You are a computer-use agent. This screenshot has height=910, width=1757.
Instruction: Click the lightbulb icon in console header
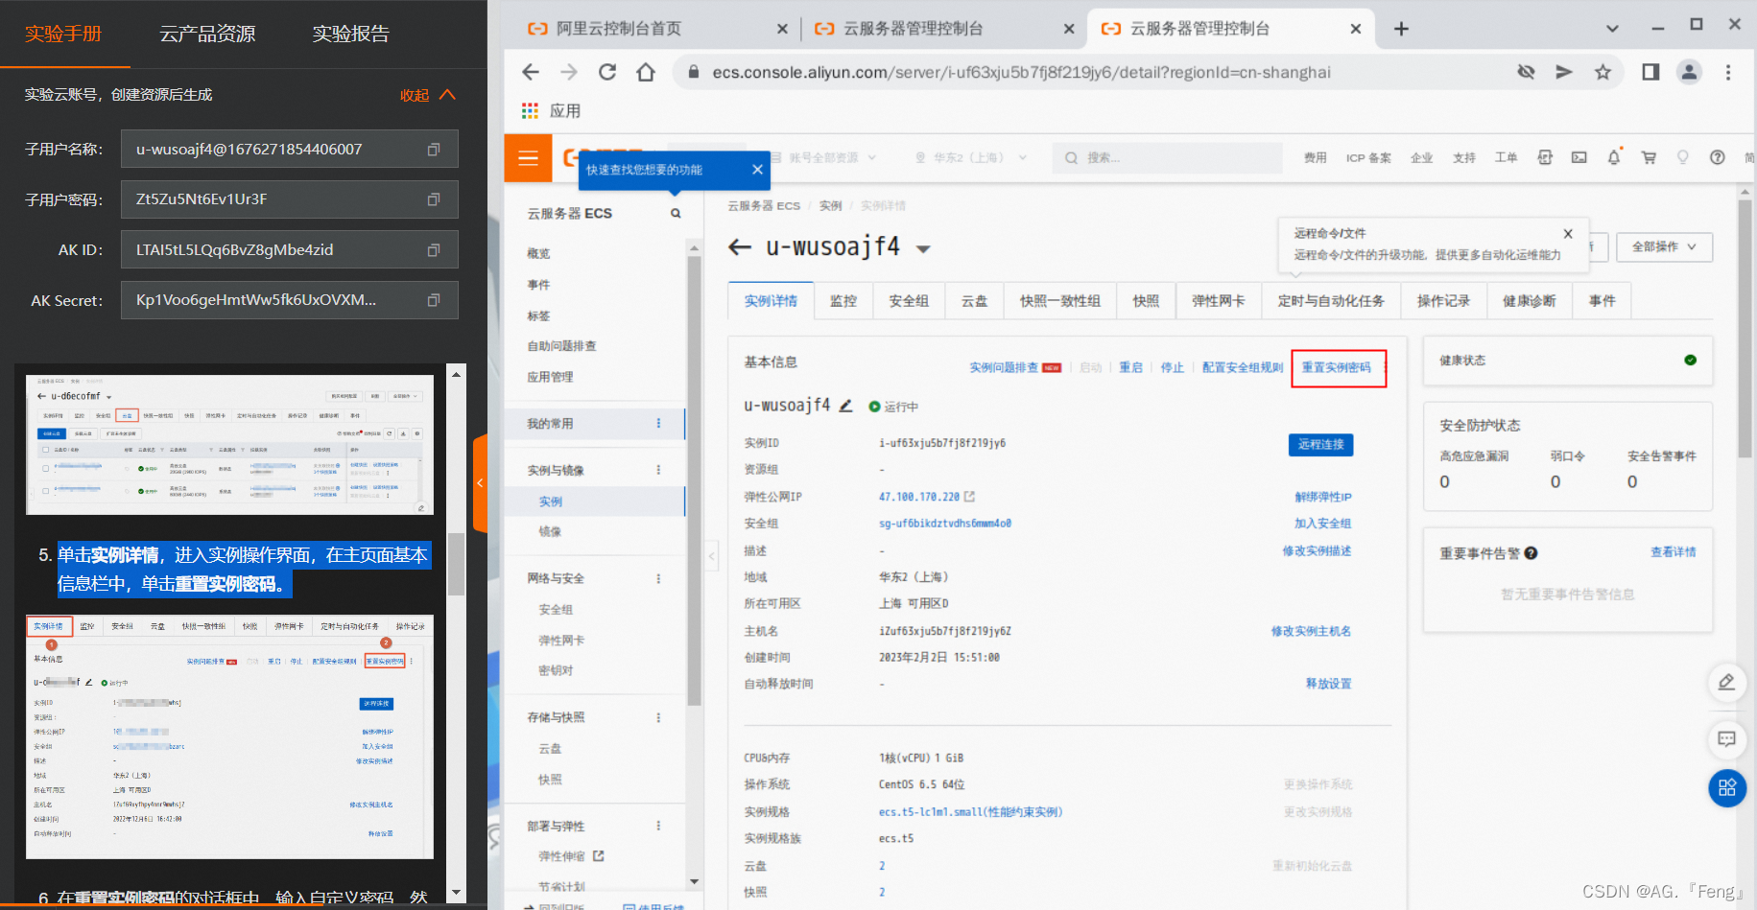[1683, 157]
